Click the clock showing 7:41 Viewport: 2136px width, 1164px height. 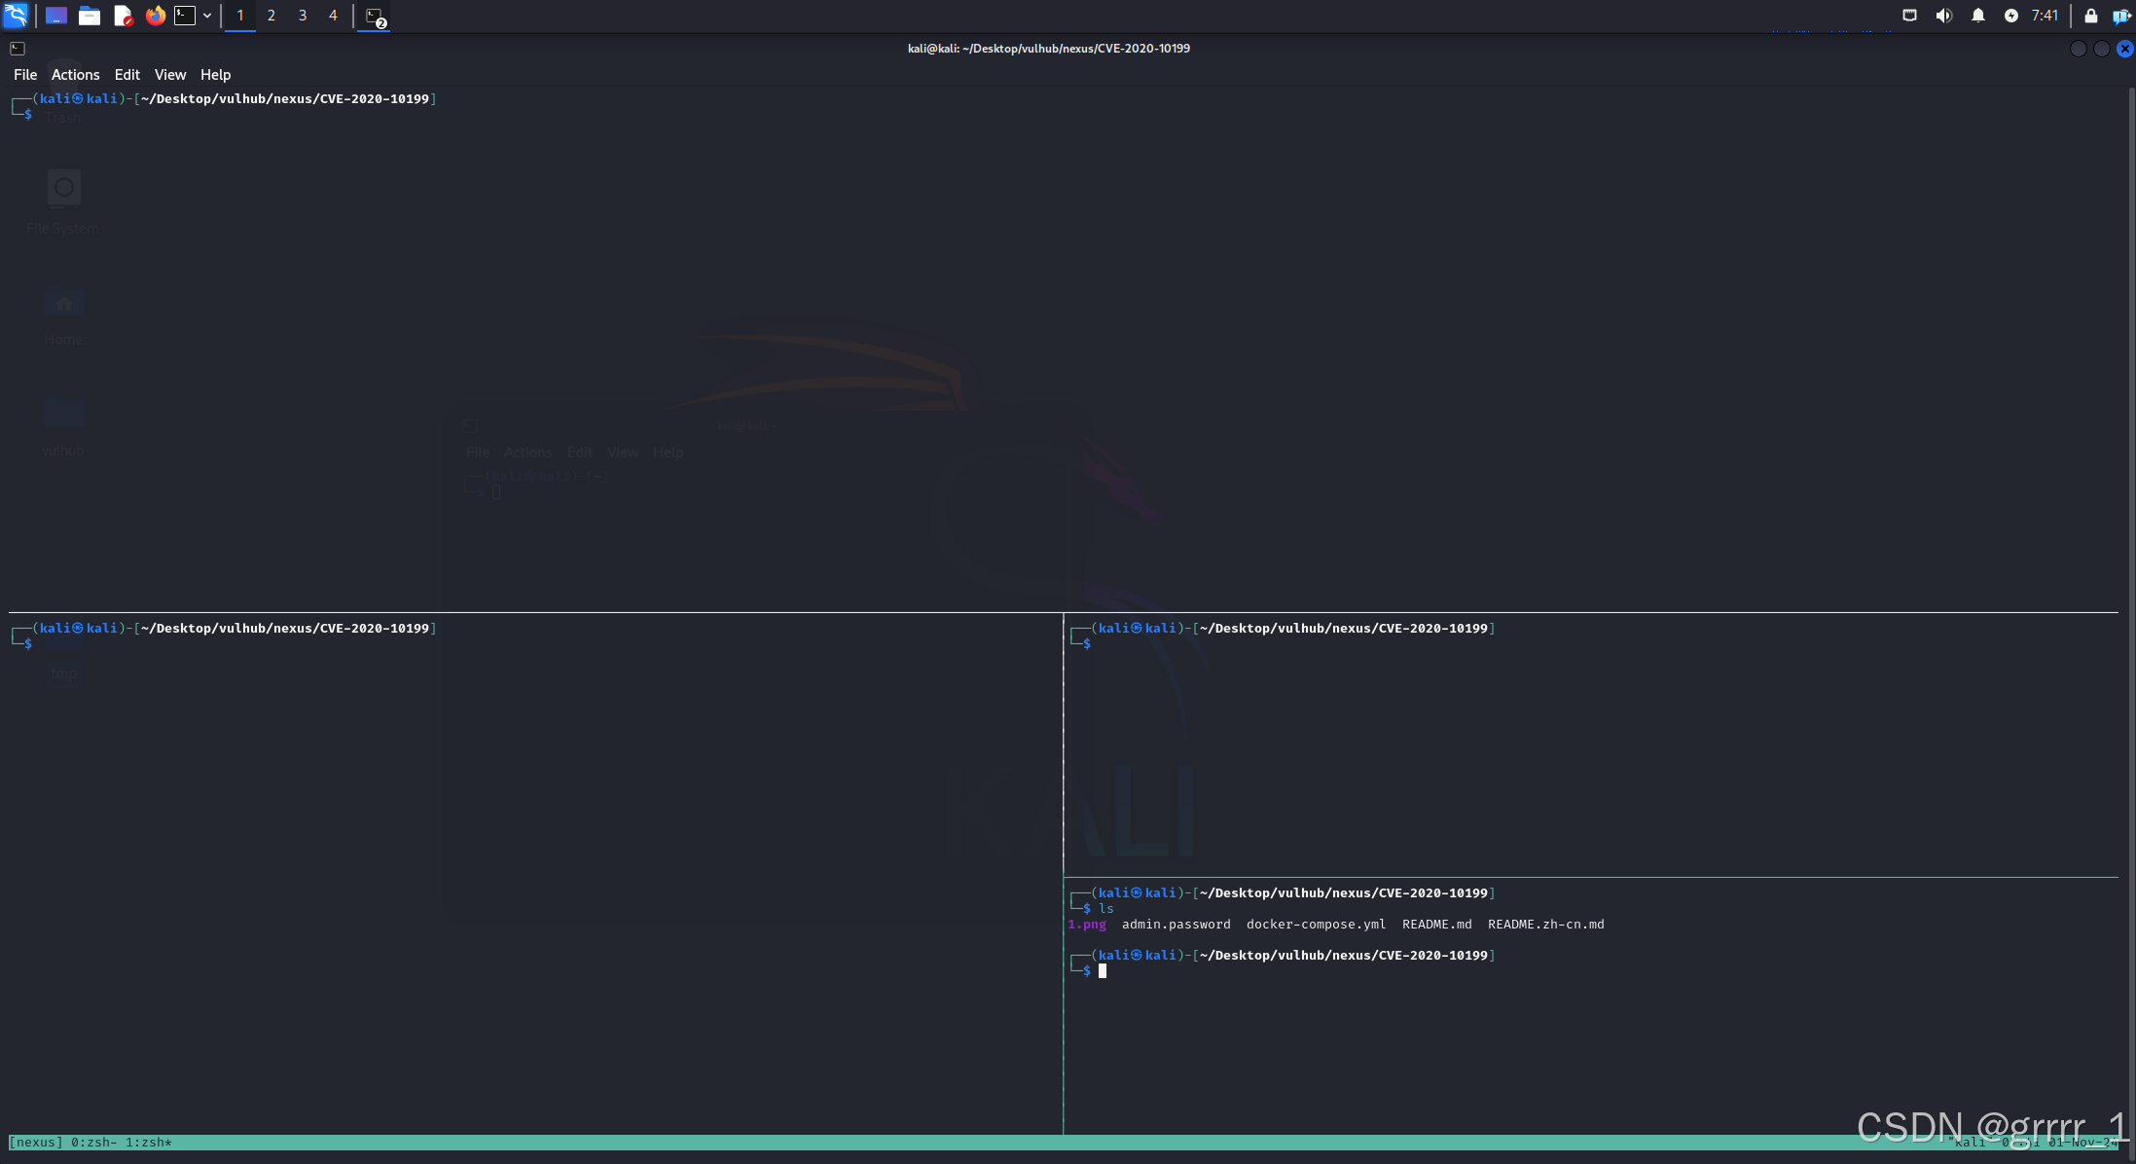(2045, 16)
